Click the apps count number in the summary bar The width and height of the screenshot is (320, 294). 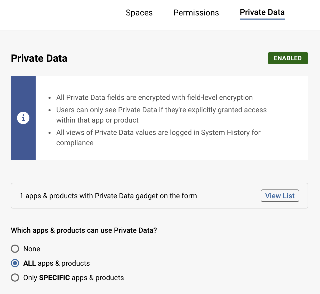(x=21, y=196)
